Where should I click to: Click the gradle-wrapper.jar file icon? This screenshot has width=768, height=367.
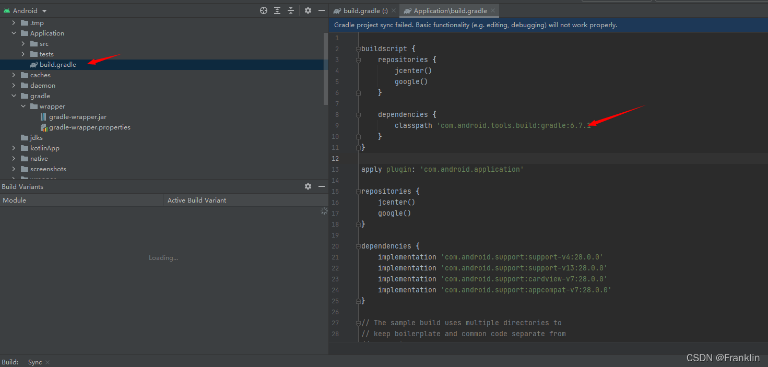click(43, 116)
